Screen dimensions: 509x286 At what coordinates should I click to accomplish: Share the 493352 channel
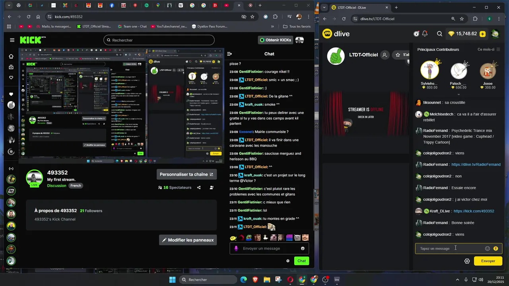199,187
